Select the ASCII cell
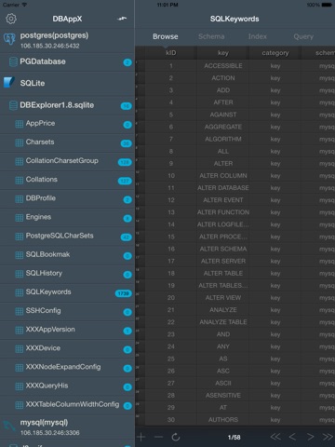This screenshot has height=447, width=335. coord(223,384)
